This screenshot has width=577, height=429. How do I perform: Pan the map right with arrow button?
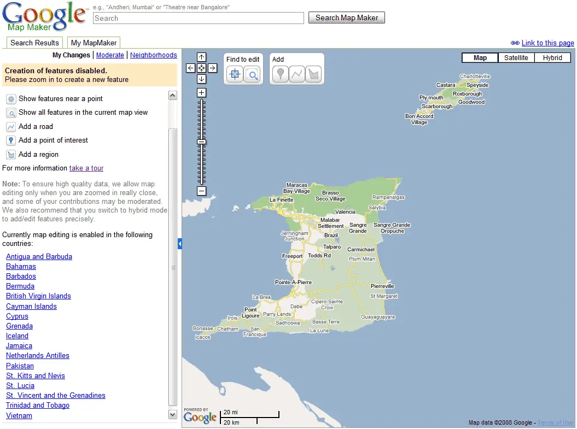213,68
